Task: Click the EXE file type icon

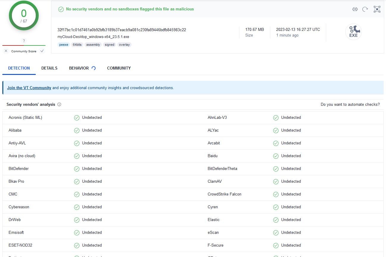Action: 353,32
